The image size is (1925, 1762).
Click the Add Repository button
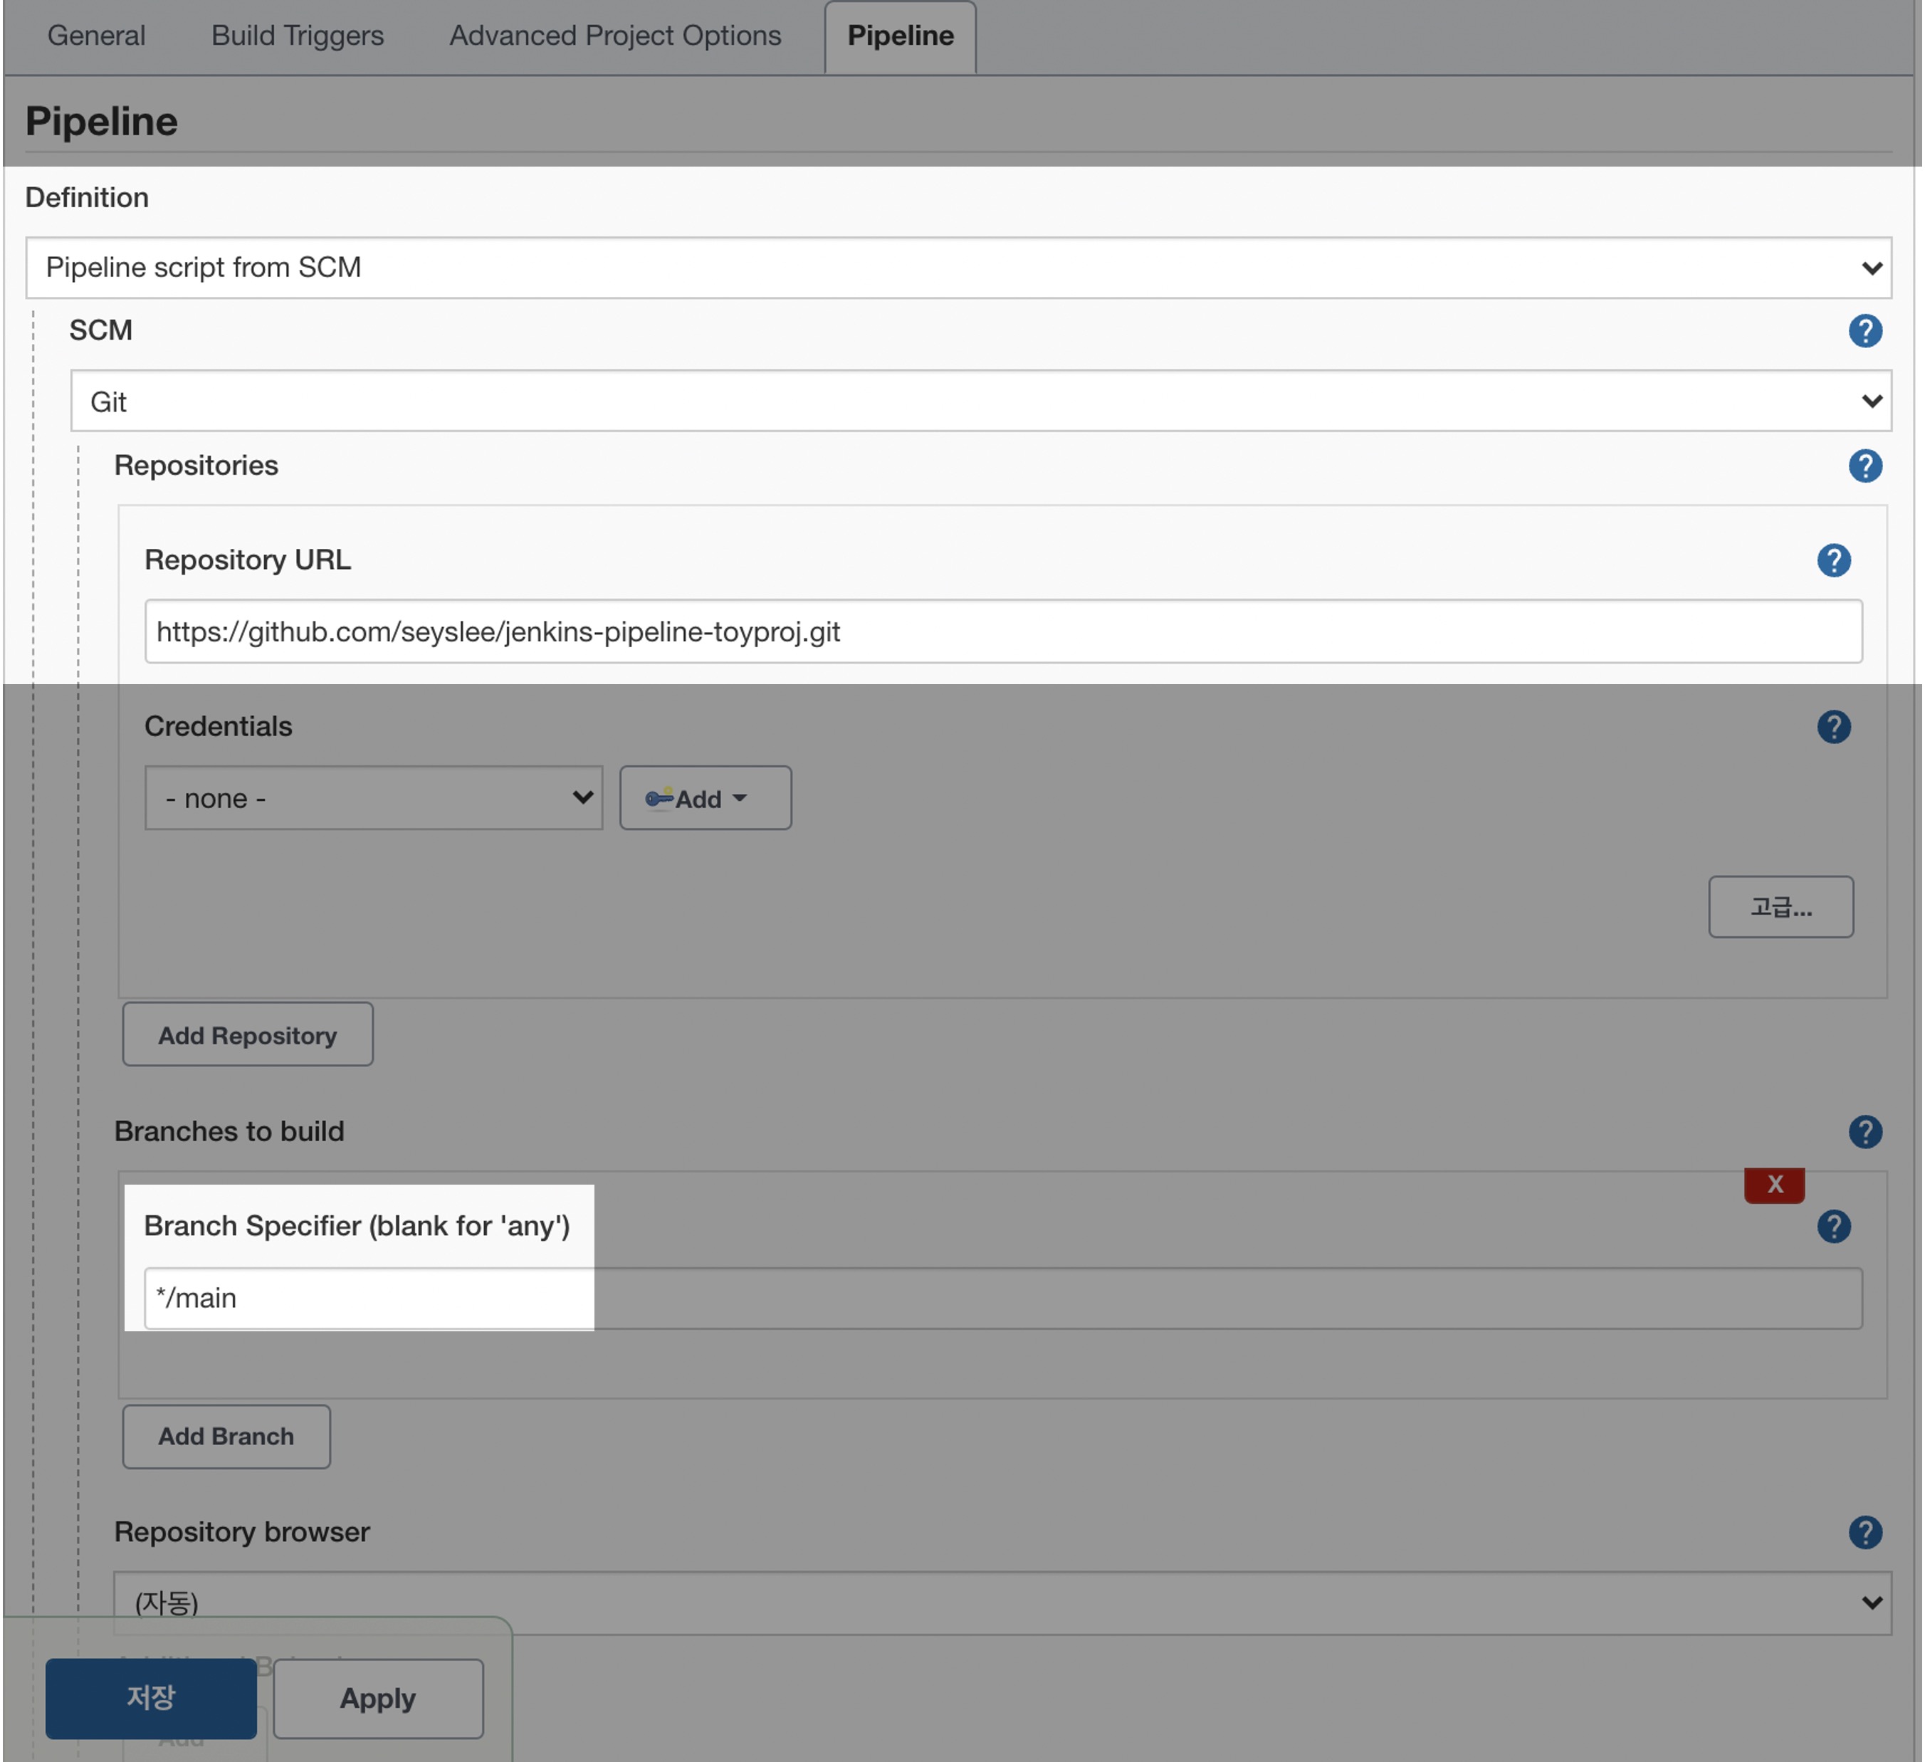pos(247,1034)
